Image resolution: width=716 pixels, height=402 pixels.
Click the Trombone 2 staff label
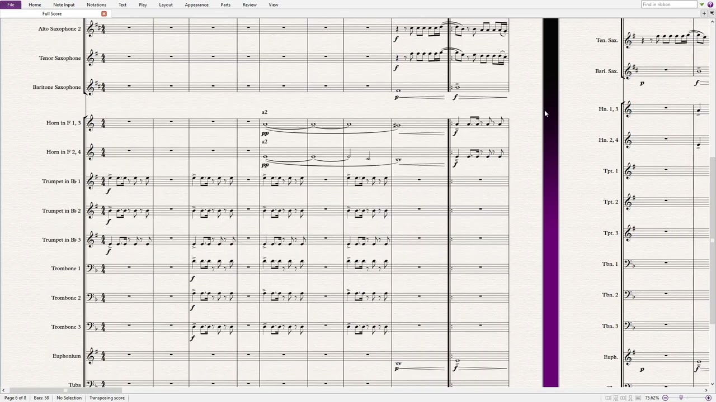point(66,298)
